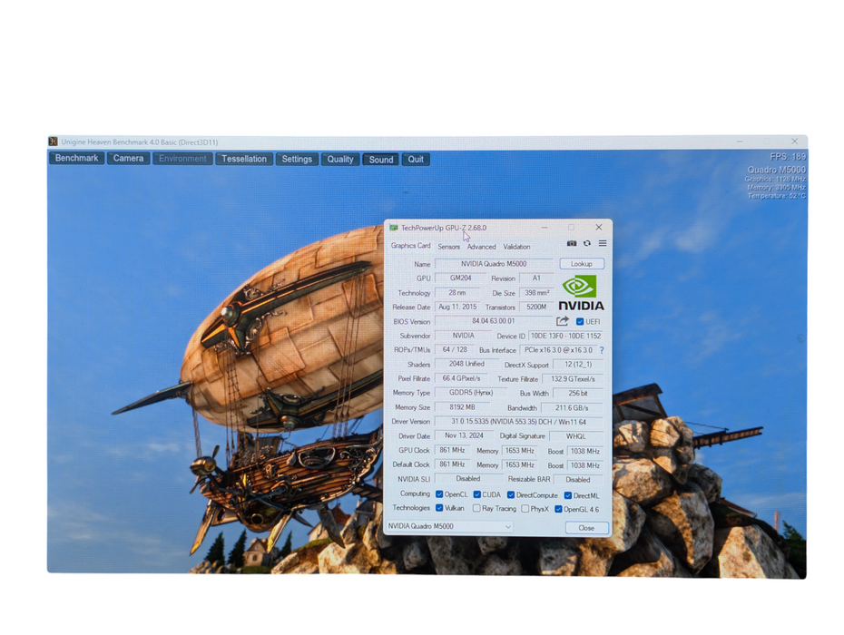Viewport: 844px width, 635px height.
Task: Click the Driver Version value 31.0.15.5335
Action: [x=519, y=422]
